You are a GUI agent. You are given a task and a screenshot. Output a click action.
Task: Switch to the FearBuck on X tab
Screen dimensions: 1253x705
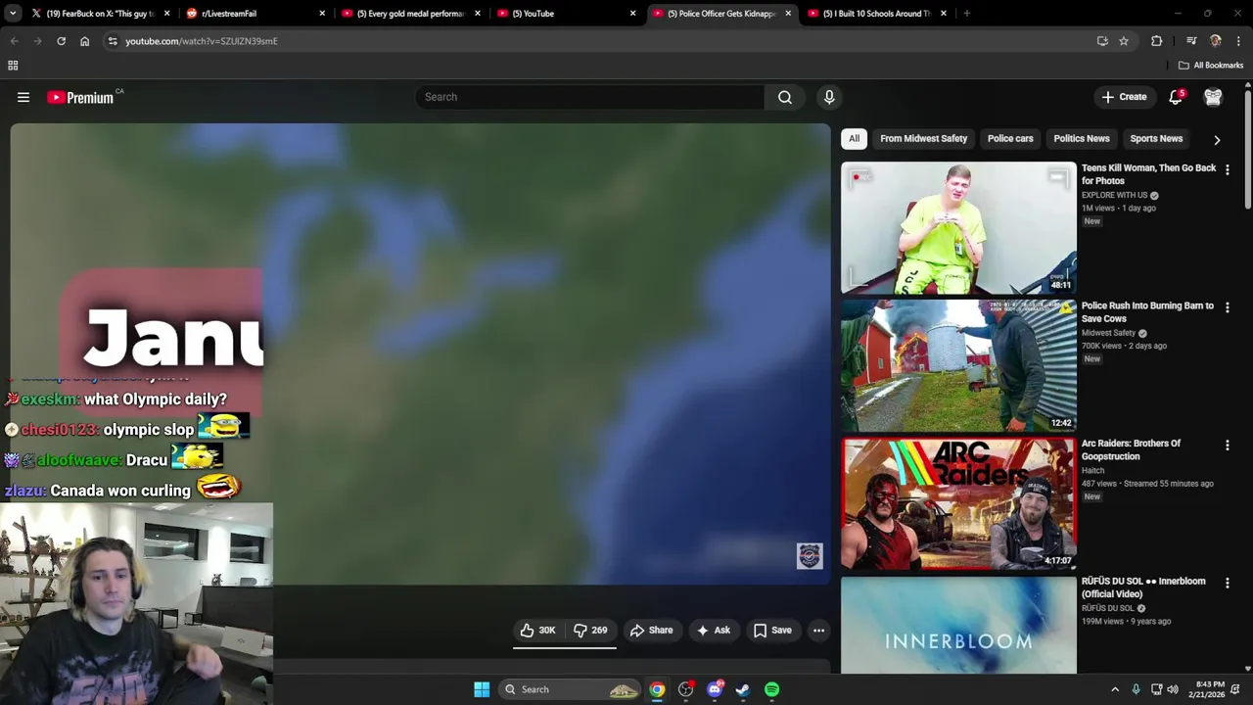[101, 14]
